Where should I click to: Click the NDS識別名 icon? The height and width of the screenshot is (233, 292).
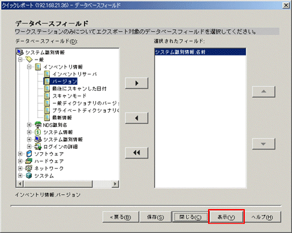point(38,125)
